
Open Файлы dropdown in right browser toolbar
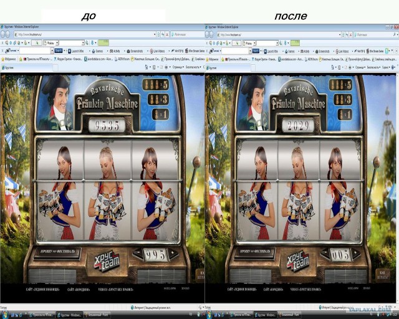click(254, 43)
